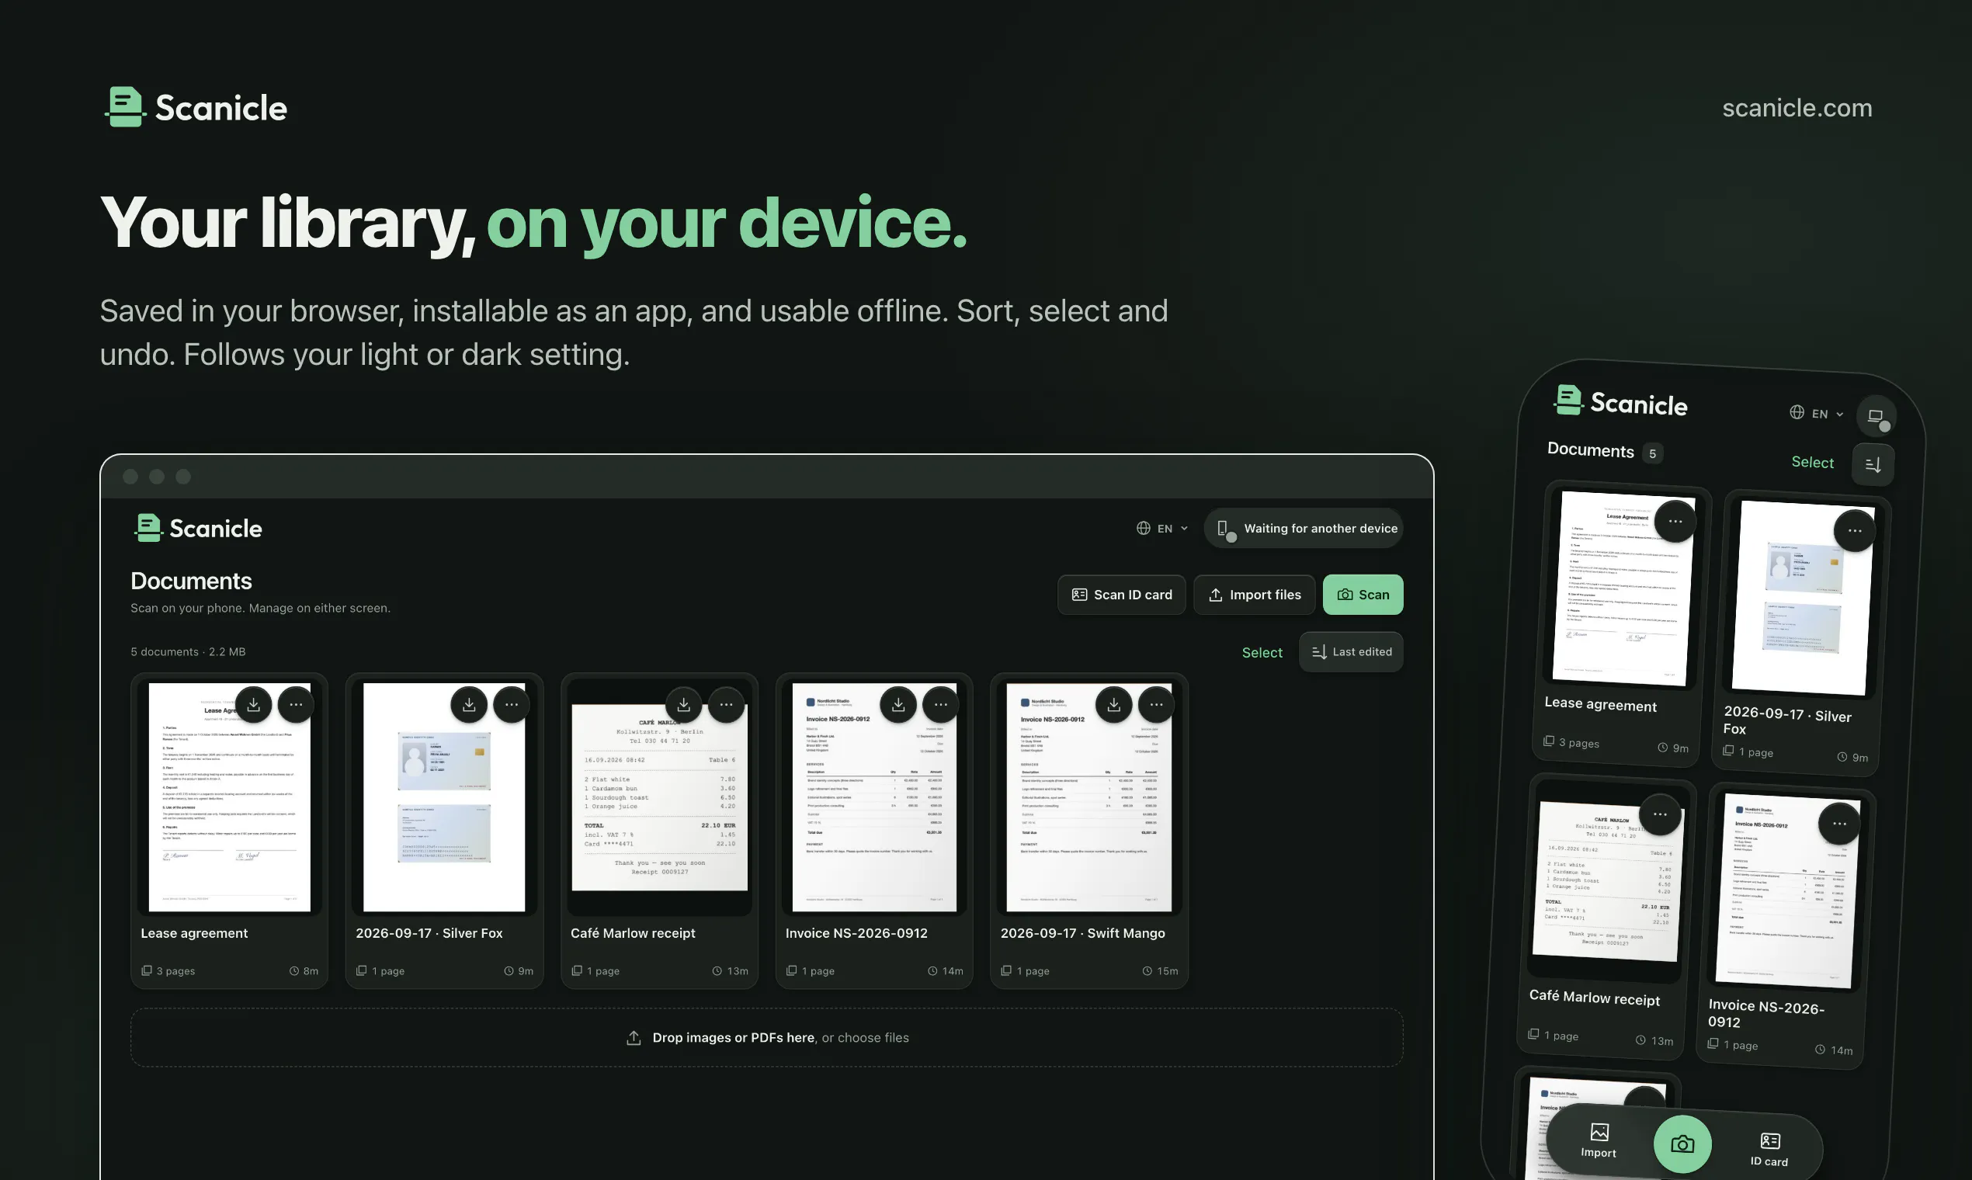Click the Scanicle logo in the phone mockup
Viewport: 1972px width, 1180px height.
[1620, 401]
